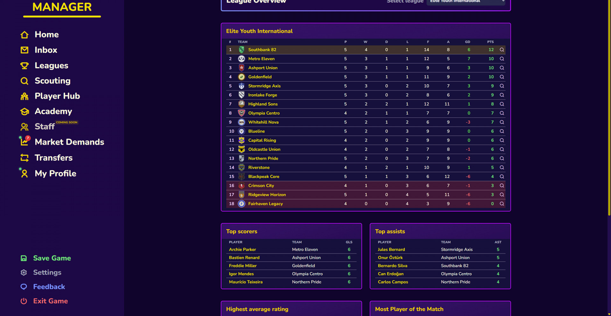611x316 pixels.
Task: Click the magnifier icon for Southbank 82
Action: tap(502, 50)
